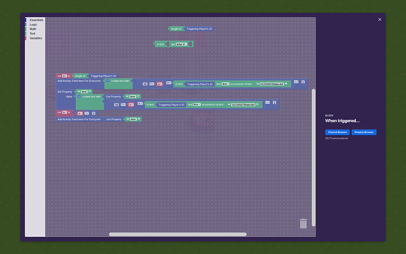Select top standalone 'Triggering Player's ID' block
This screenshot has height=254, width=406.
click(x=199, y=29)
